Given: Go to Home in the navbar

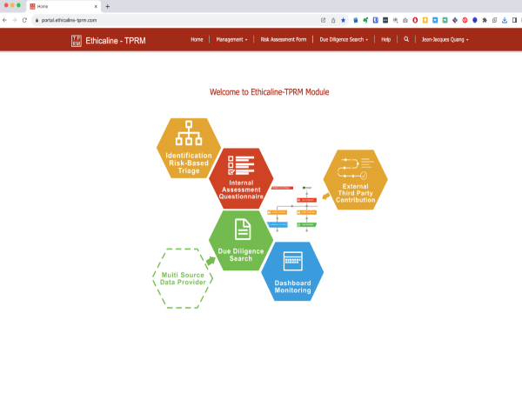Looking at the screenshot, I should tap(197, 39).
